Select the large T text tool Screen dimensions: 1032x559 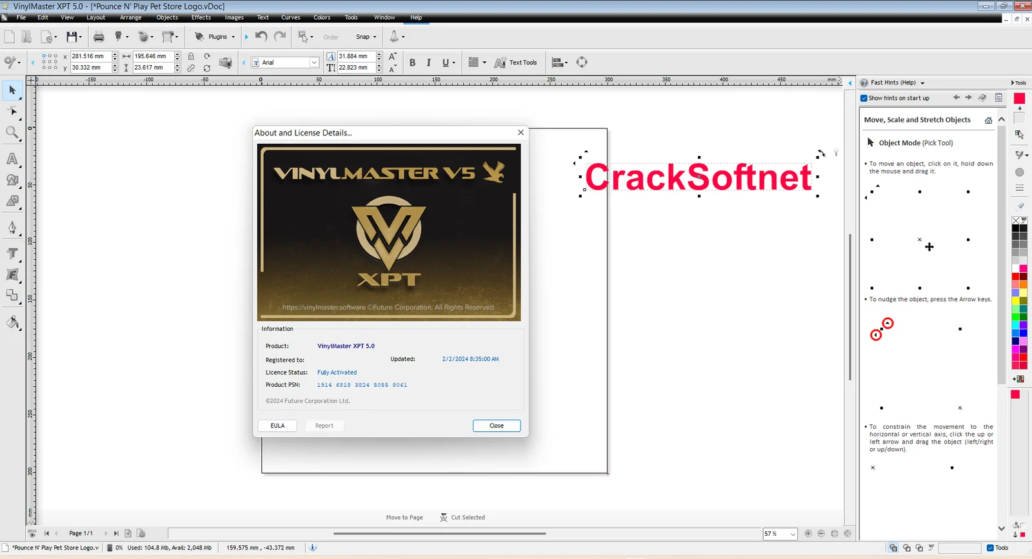click(x=12, y=253)
